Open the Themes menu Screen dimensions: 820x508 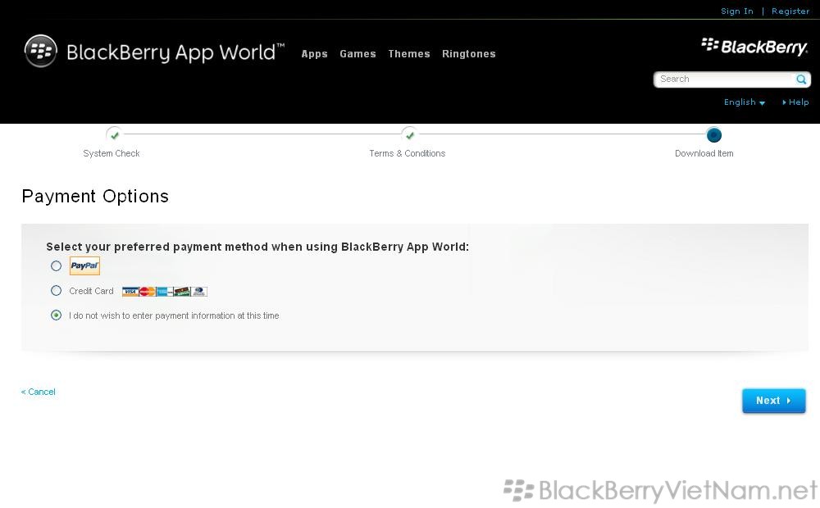(409, 54)
